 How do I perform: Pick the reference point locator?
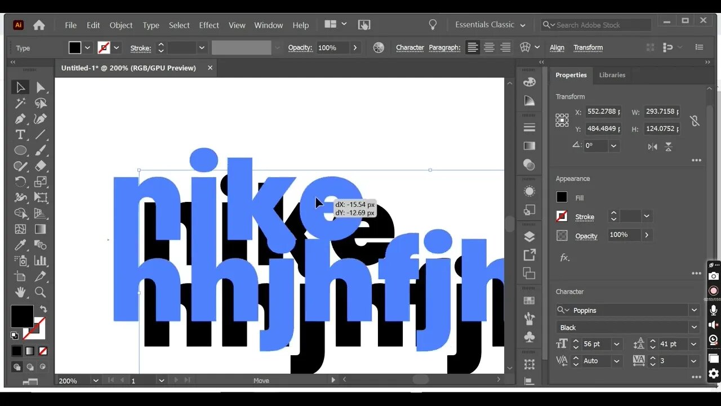coord(562,120)
